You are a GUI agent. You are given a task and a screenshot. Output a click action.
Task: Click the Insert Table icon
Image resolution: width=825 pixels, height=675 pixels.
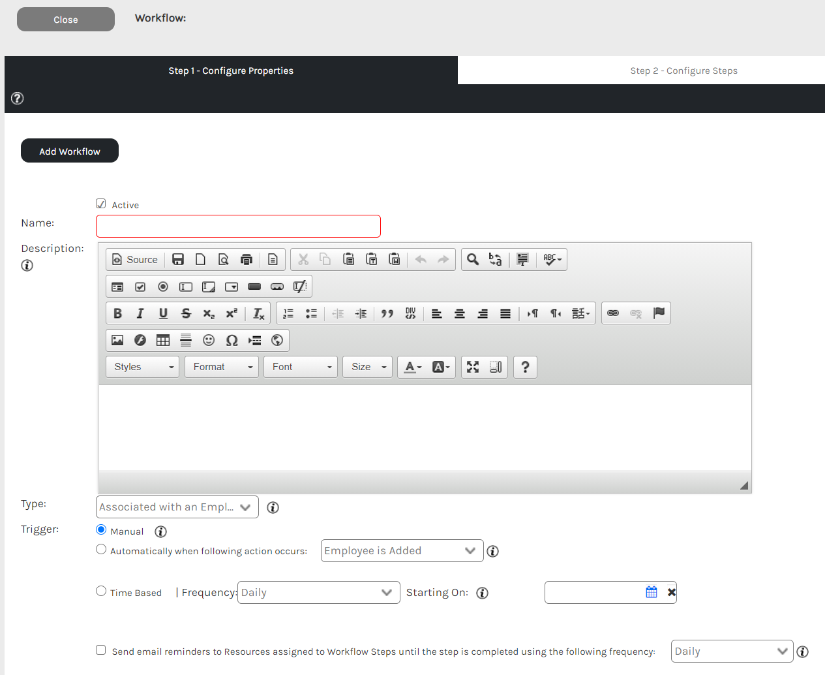(163, 340)
